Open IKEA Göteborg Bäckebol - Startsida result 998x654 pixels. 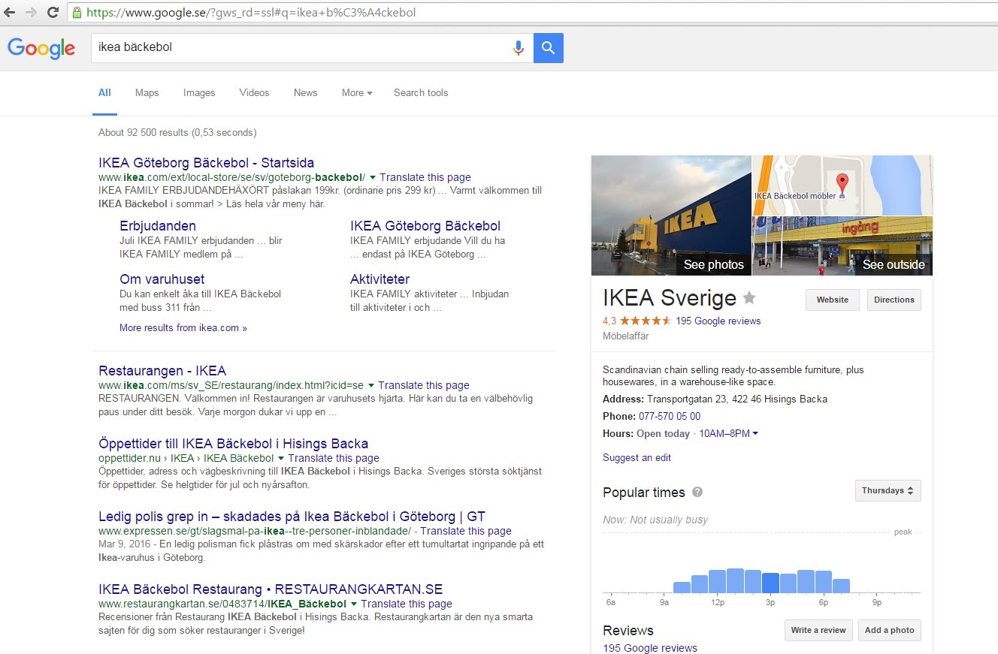(207, 163)
